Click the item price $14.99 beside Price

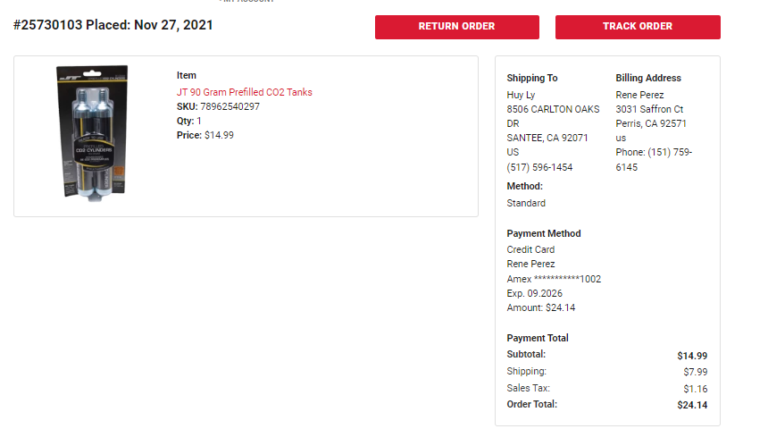(x=219, y=135)
